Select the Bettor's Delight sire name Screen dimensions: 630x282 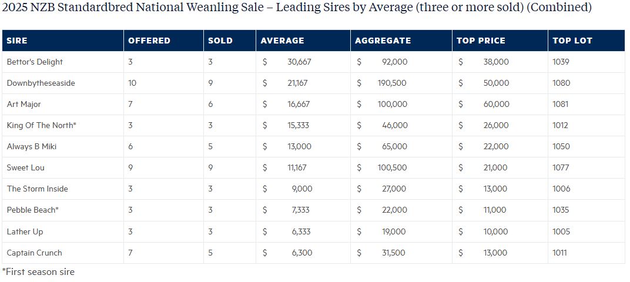coord(35,62)
